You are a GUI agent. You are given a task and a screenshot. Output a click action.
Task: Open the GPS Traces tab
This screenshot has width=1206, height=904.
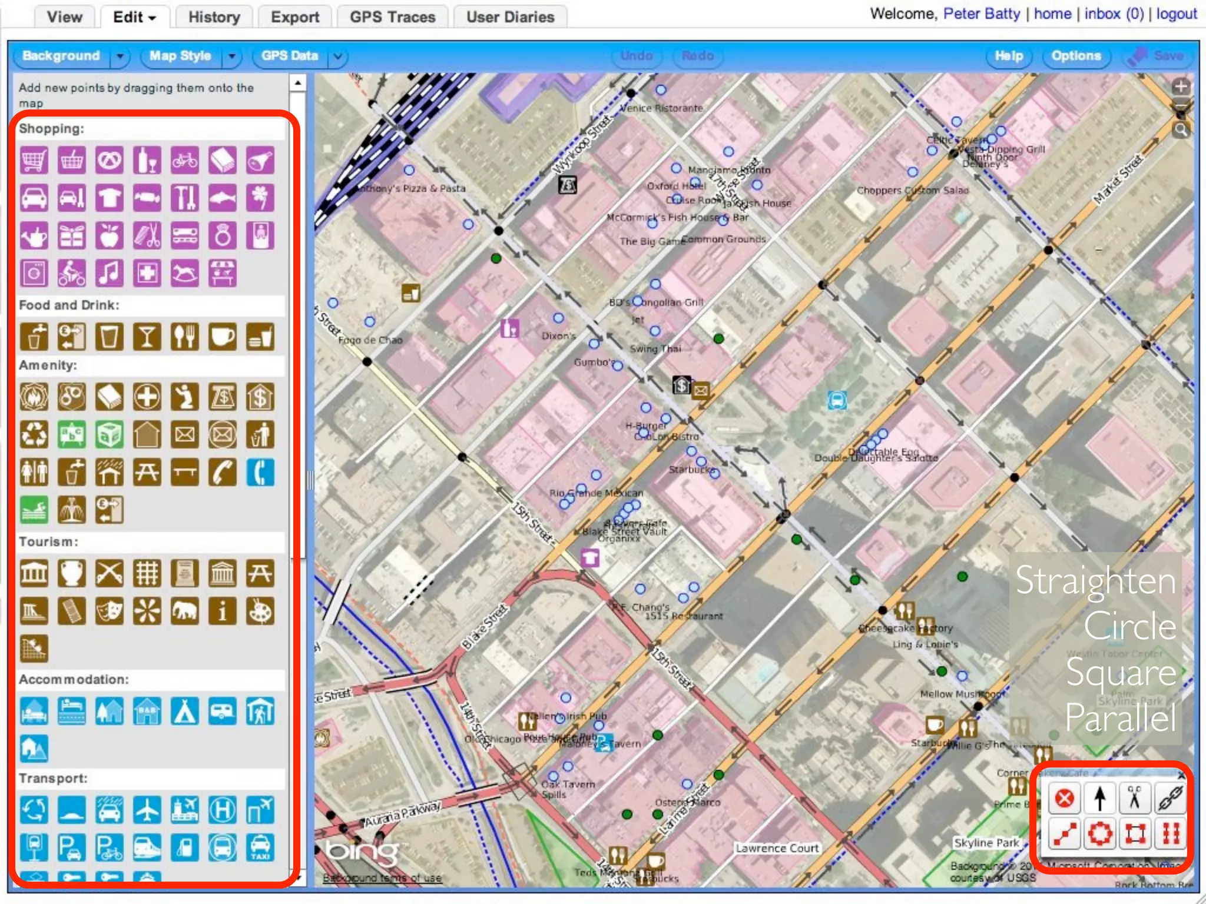tap(392, 17)
